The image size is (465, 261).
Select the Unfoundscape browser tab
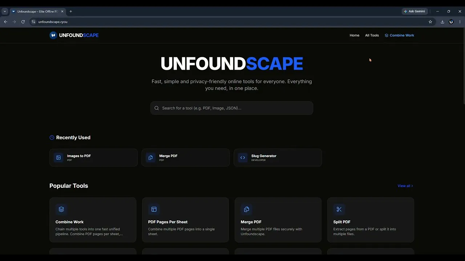pos(38,11)
